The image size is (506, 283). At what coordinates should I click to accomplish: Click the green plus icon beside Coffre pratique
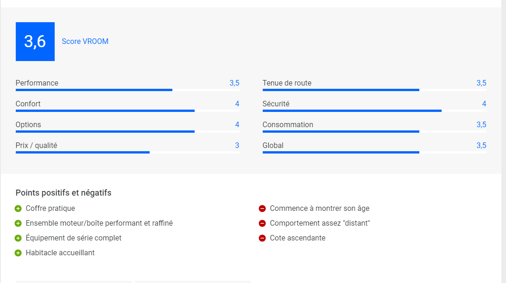click(x=18, y=209)
